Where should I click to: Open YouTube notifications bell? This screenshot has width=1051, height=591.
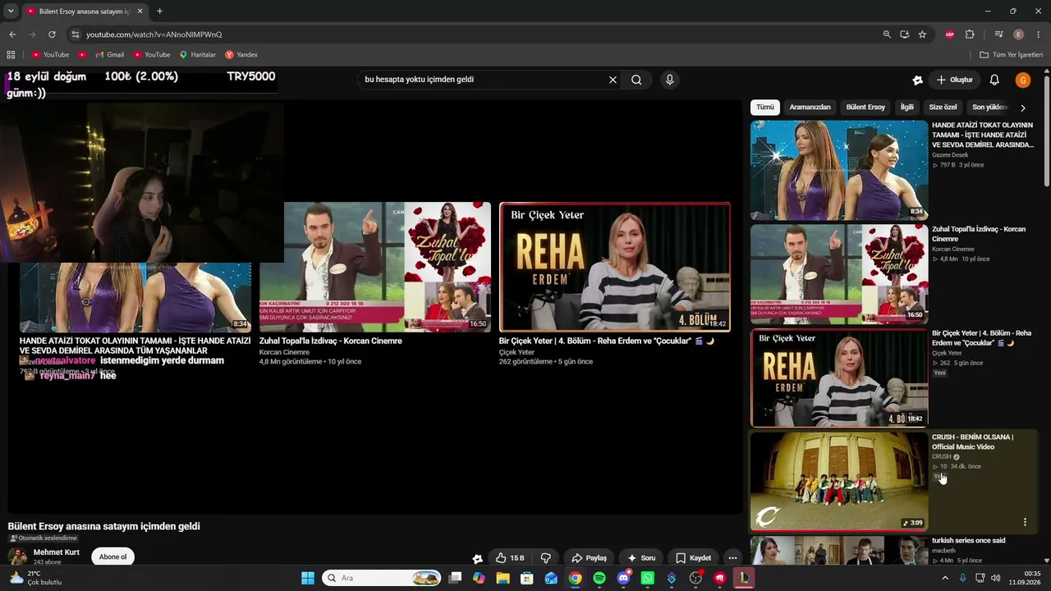pyautogui.click(x=994, y=80)
